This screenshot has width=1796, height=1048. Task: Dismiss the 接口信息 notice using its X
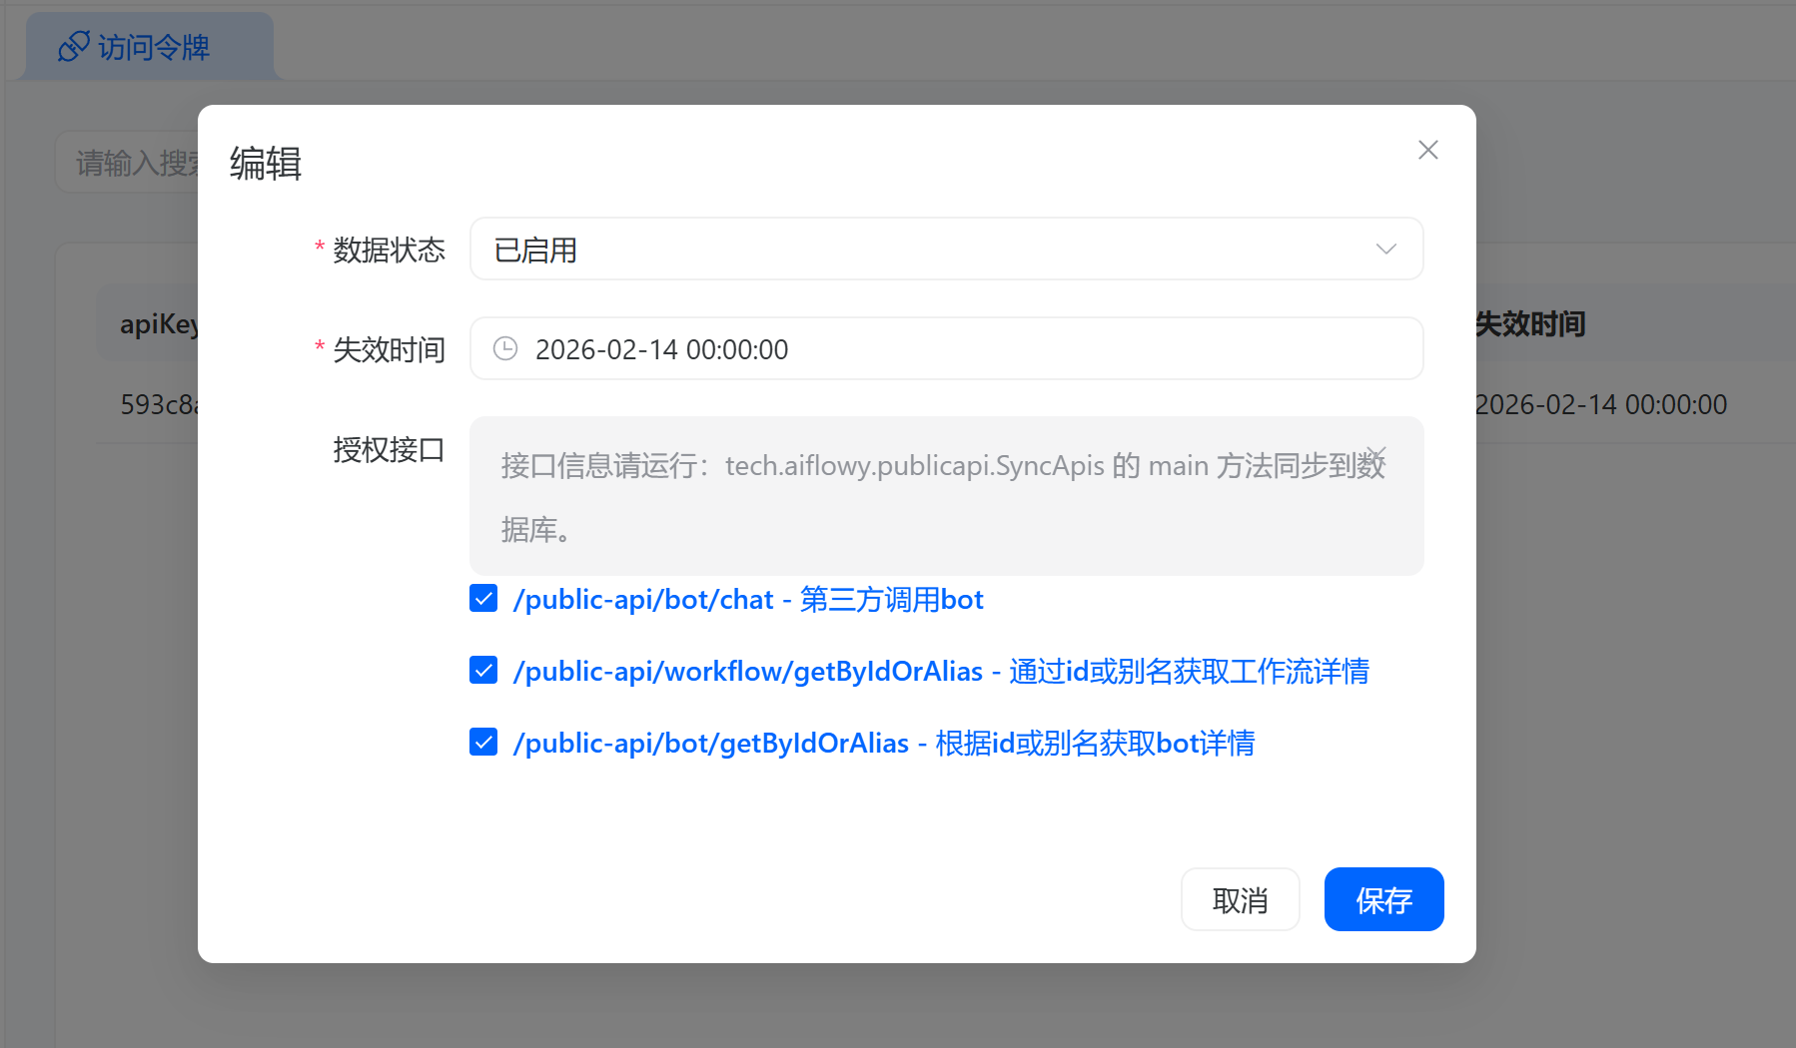[1376, 454]
